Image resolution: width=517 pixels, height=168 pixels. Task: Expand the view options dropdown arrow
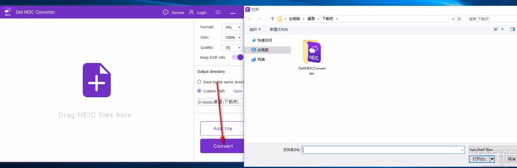pos(502,29)
